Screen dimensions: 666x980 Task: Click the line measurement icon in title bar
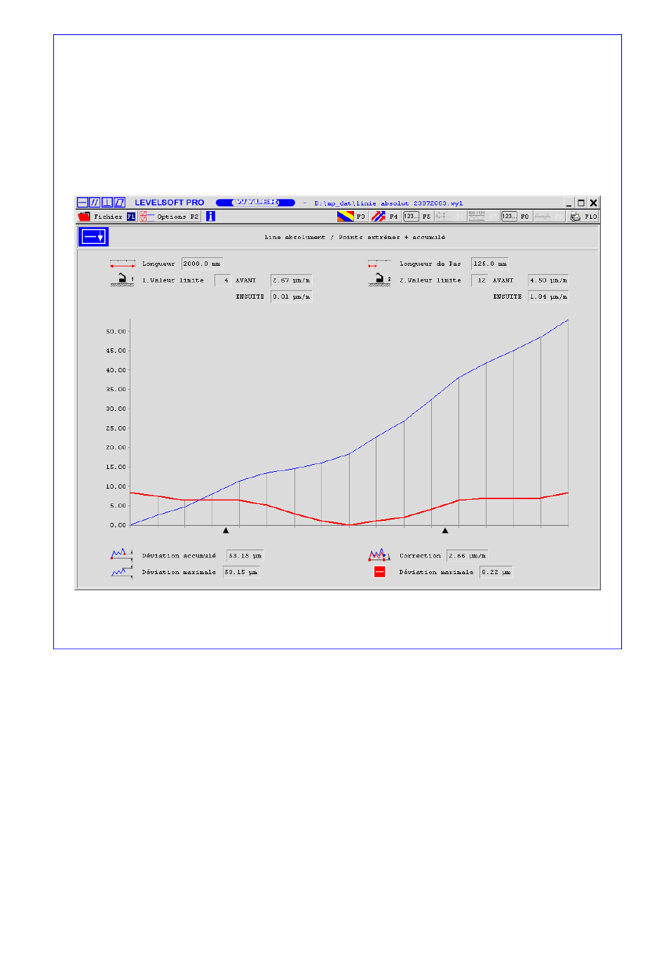click(x=83, y=203)
